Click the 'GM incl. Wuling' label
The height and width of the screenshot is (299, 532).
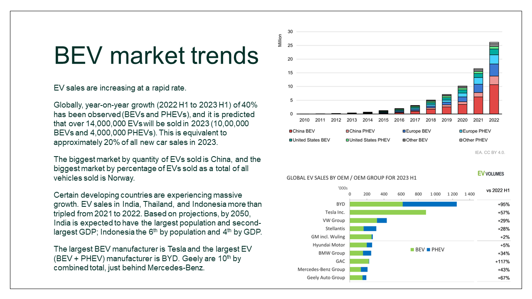[x=329, y=237]
